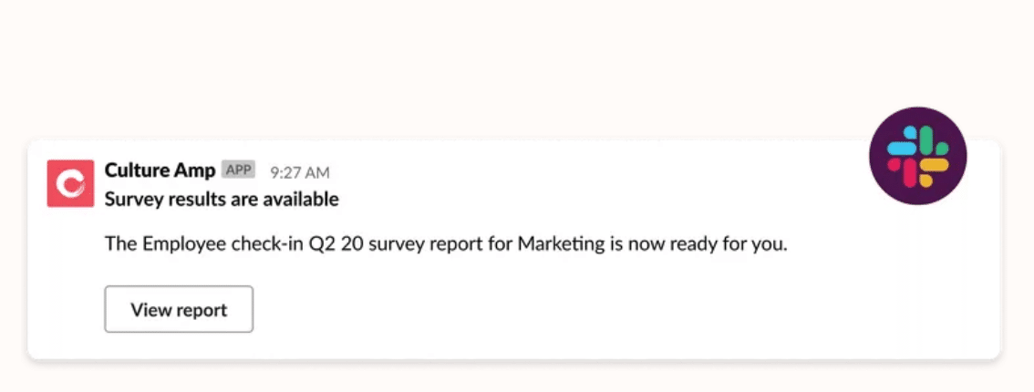Select the Culture Amp sender name
This screenshot has height=392, width=1034.
160,170
